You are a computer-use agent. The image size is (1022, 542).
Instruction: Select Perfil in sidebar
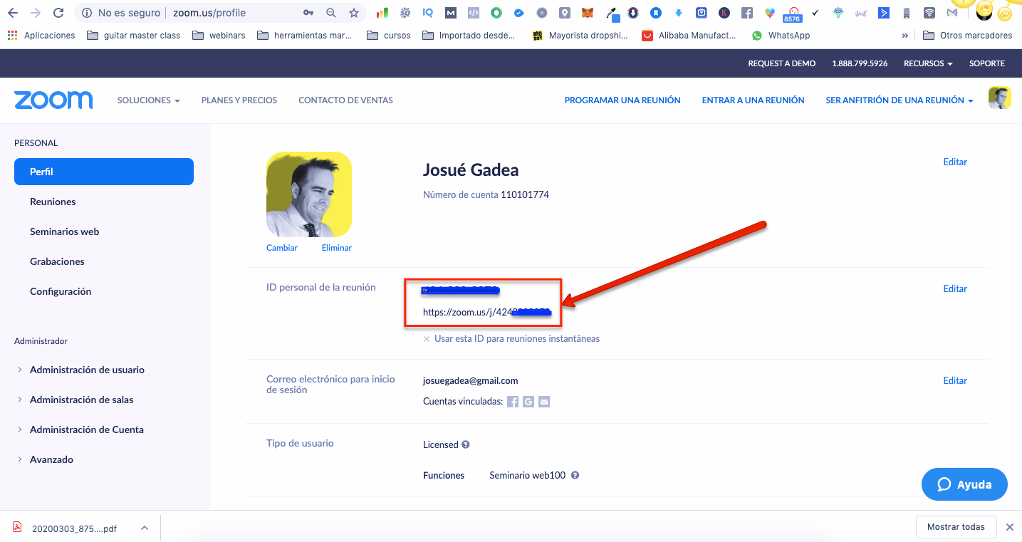tap(104, 172)
